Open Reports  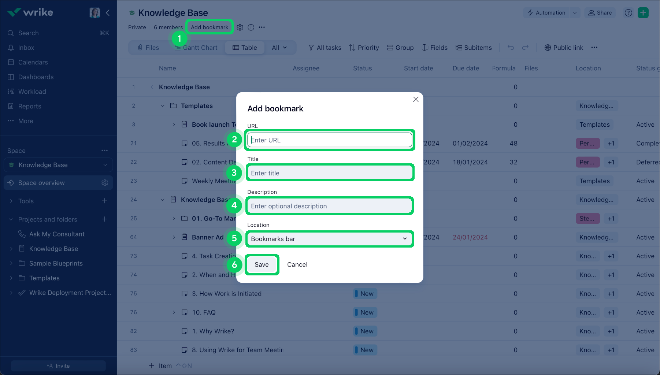pyautogui.click(x=29, y=106)
